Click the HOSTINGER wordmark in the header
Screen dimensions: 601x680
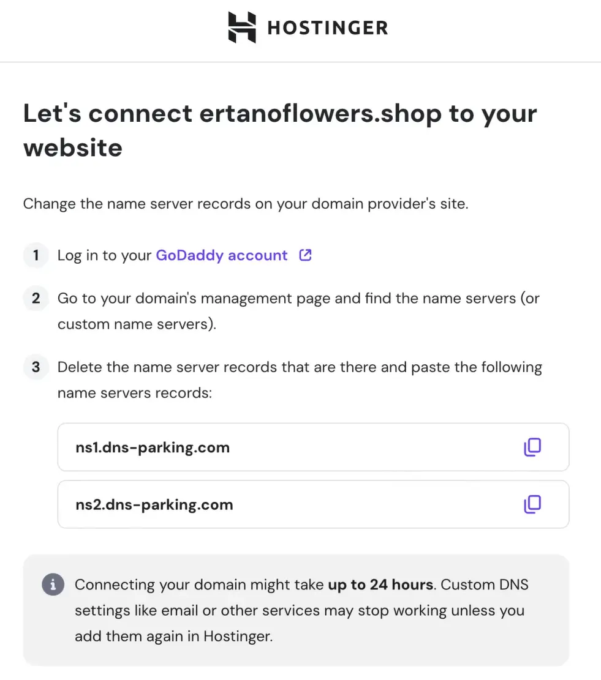(327, 27)
